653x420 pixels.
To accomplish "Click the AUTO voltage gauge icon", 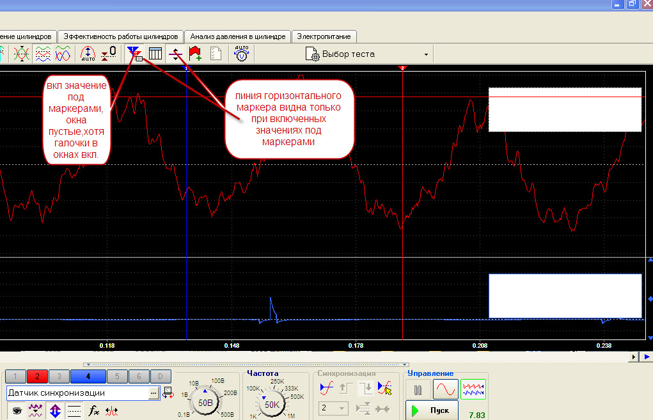I will pos(242,54).
